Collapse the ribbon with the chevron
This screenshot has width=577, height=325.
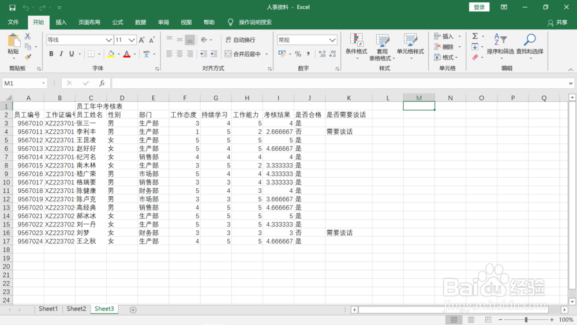(x=571, y=69)
